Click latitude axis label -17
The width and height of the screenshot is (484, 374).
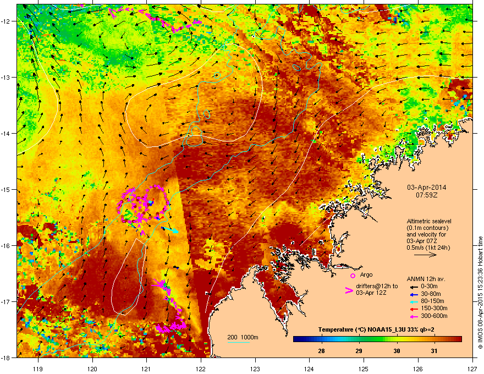click(6, 301)
